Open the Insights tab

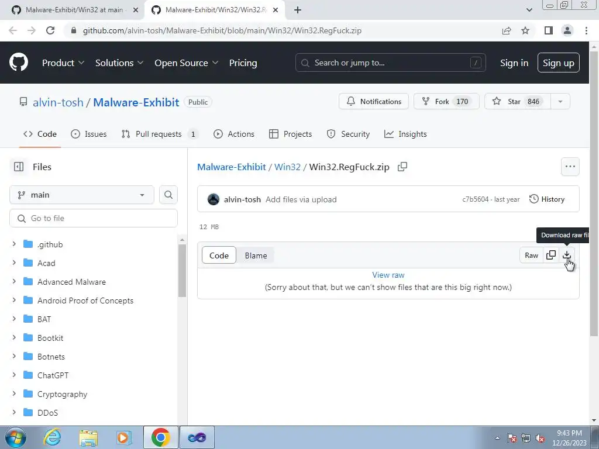coord(405,134)
